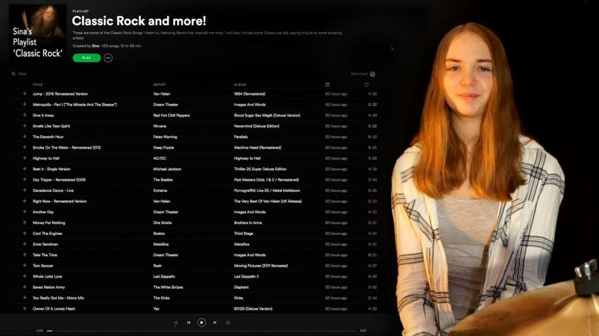Toggle repeat mode for the playlist
Viewport: 599px width, 336px height.
pos(227,323)
